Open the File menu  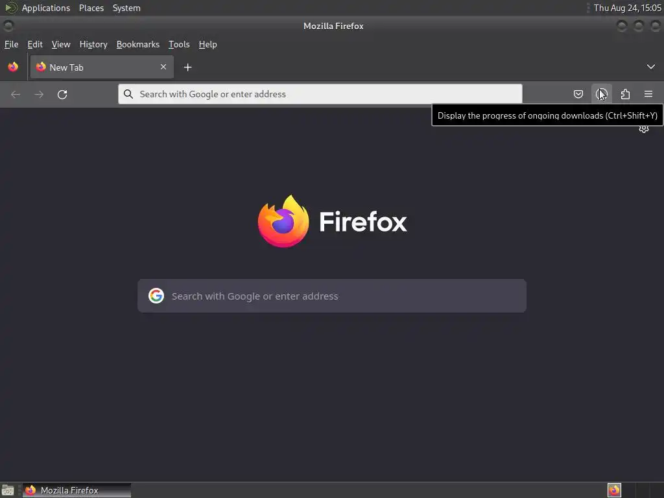pyautogui.click(x=12, y=44)
